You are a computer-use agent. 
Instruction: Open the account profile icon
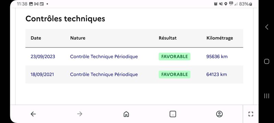pos(219,114)
